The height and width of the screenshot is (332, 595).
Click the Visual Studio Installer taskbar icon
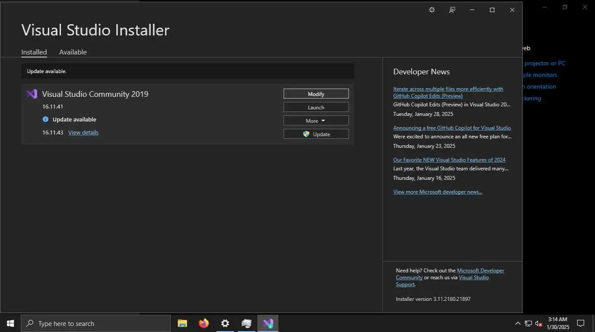pos(268,323)
